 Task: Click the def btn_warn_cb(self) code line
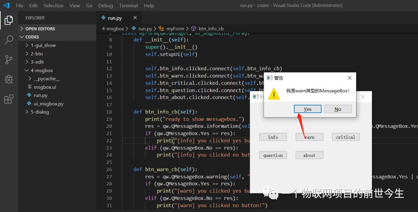165,169
